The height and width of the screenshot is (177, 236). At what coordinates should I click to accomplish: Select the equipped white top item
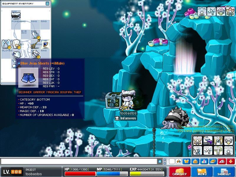[x=16, y=44]
